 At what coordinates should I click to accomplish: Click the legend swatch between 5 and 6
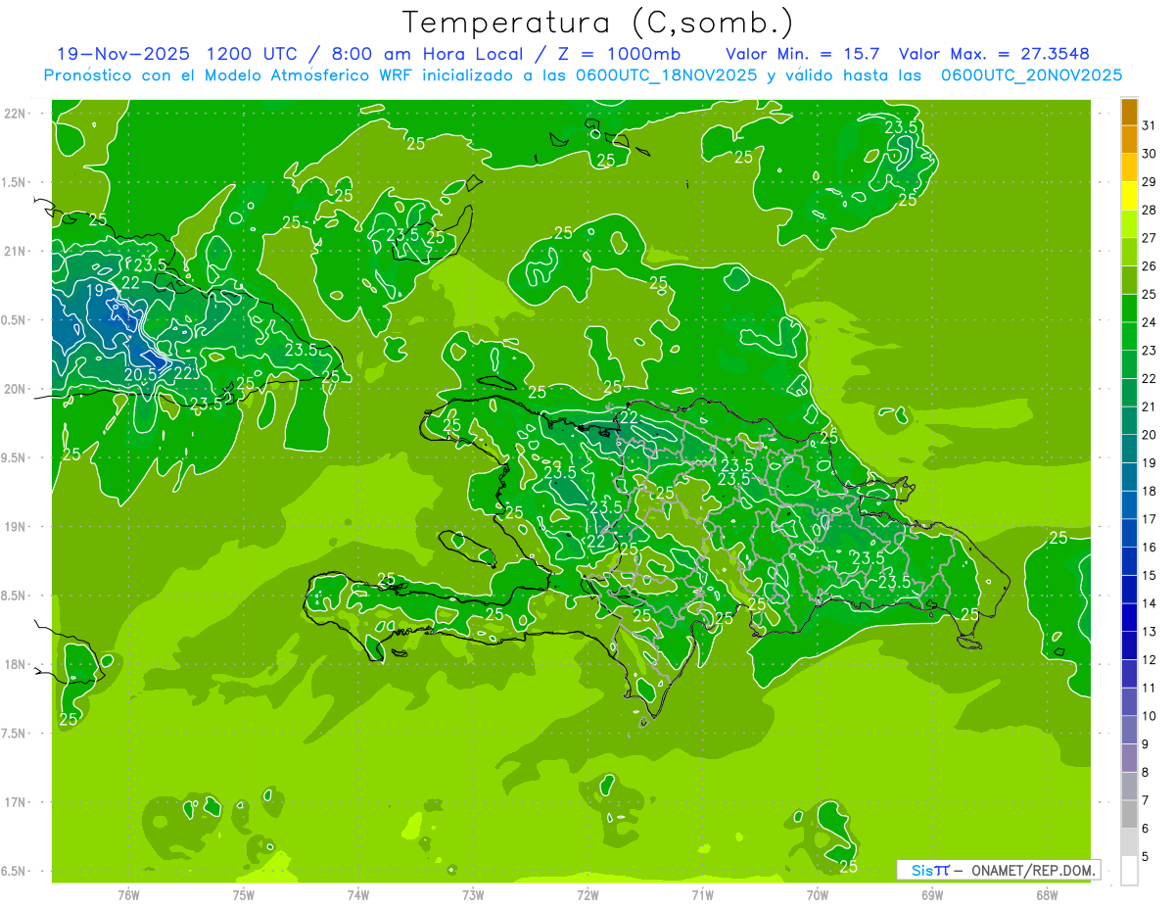[1129, 842]
